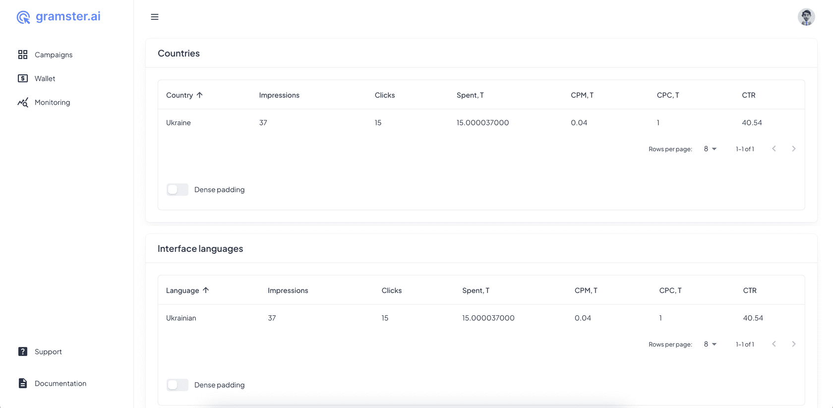Enable Dense padding in Countries table
Image resolution: width=833 pixels, height=408 pixels.
click(x=177, y=189)
